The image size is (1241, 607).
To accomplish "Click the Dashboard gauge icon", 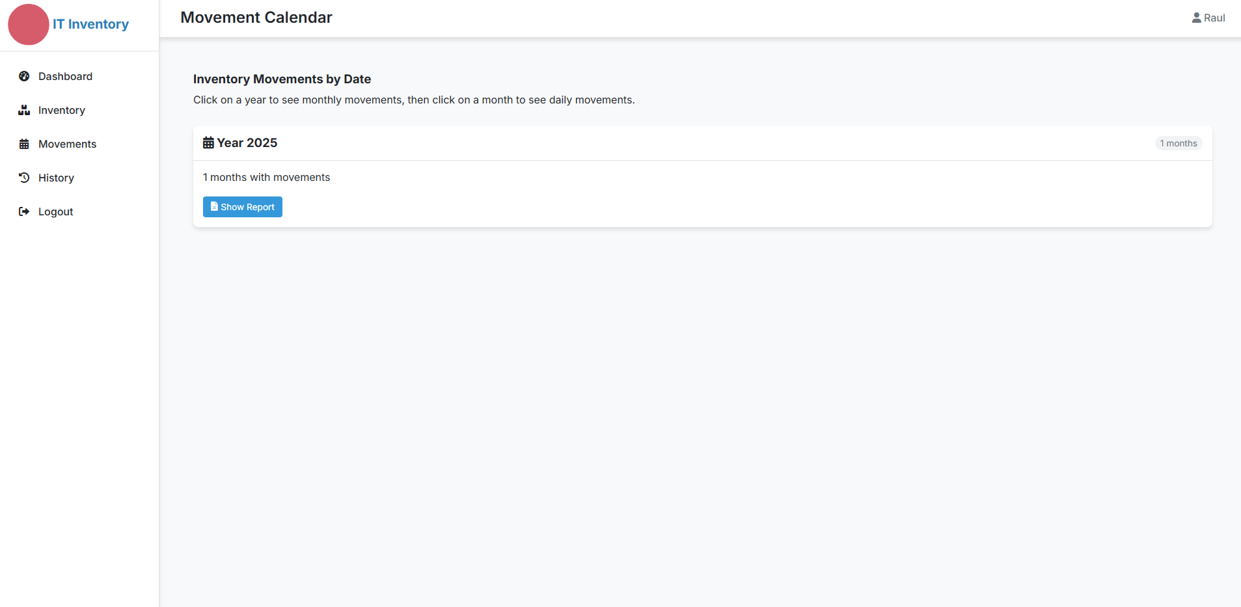I will [x=24, y=76].
